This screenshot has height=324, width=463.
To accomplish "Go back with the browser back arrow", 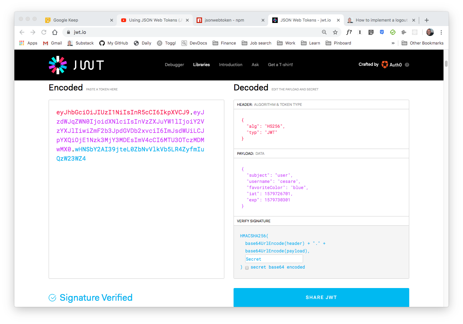I will tap(22, 32).
